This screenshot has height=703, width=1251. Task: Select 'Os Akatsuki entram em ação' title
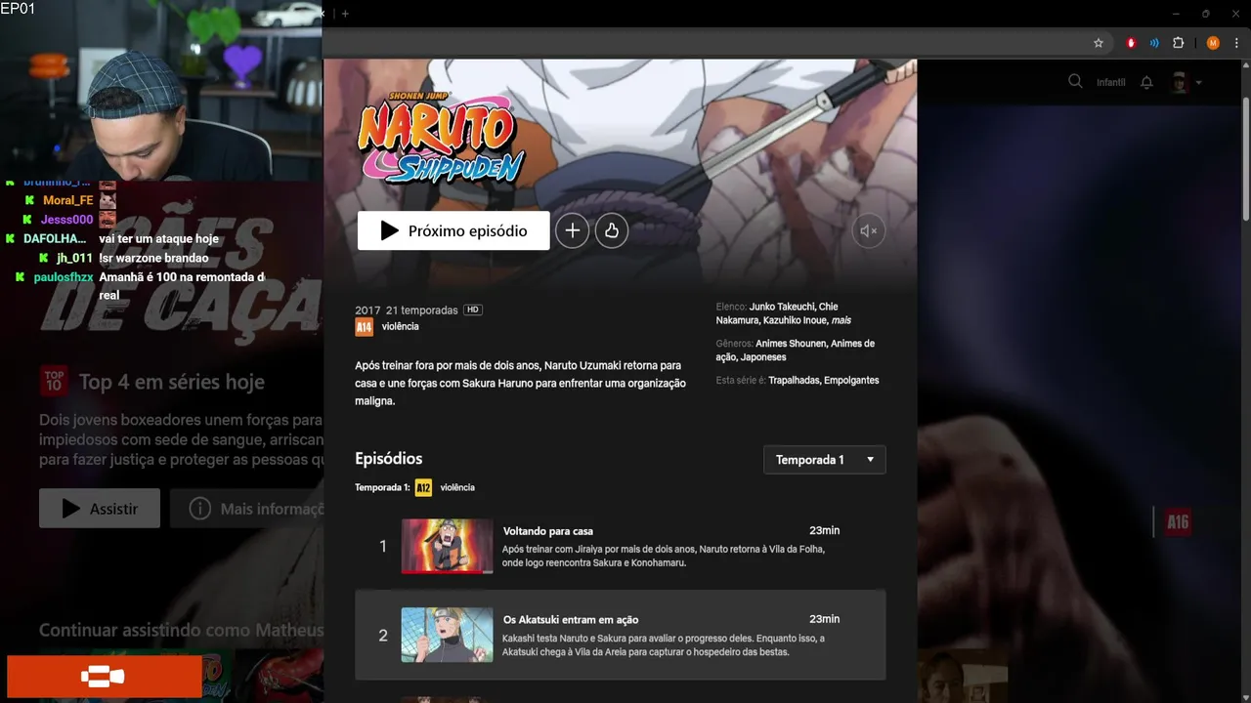click(571, 619)
